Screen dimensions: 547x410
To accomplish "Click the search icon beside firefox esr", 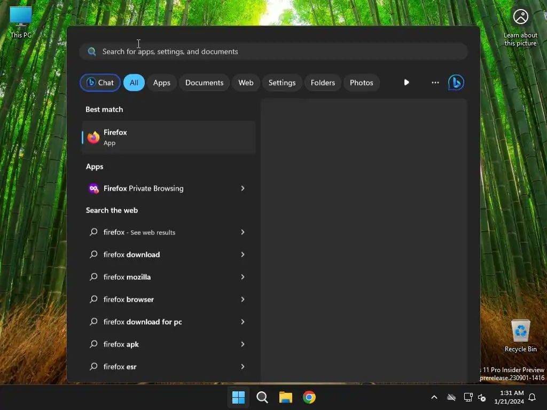I will coord(93,366).
